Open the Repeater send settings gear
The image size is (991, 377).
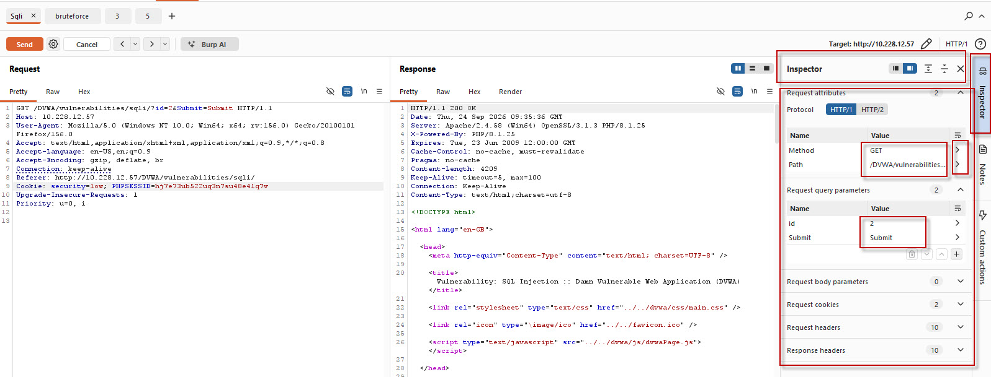click(x=53, y=44)
